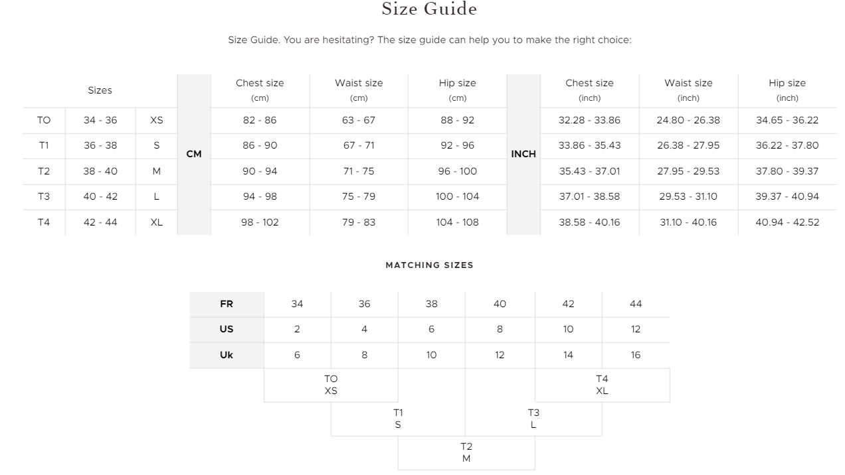Viewport: 845px width, 475px height.
Task: Click the Chest size (cm) header
Action: click(260, 90)
